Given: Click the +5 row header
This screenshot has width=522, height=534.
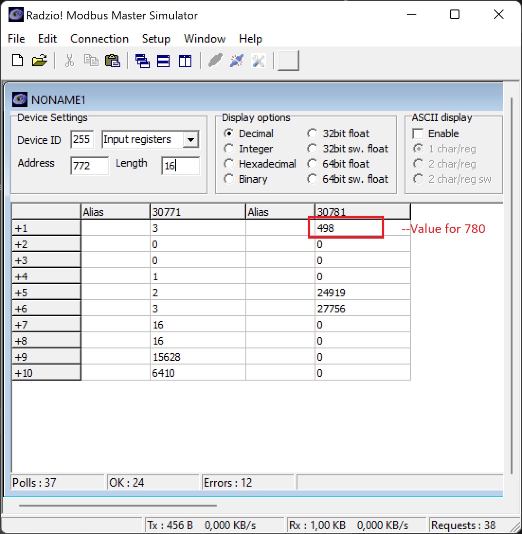Looking at the screenshot, I should pos(46,293).
